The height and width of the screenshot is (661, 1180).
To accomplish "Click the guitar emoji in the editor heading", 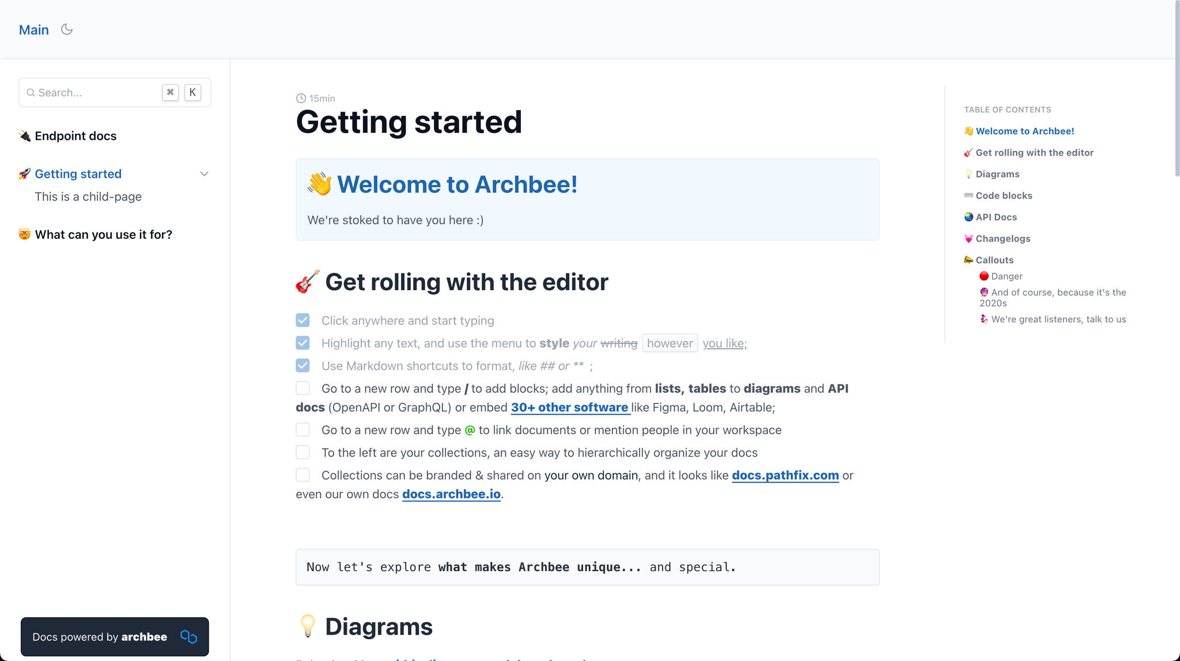I will click(x=308, y=282).
